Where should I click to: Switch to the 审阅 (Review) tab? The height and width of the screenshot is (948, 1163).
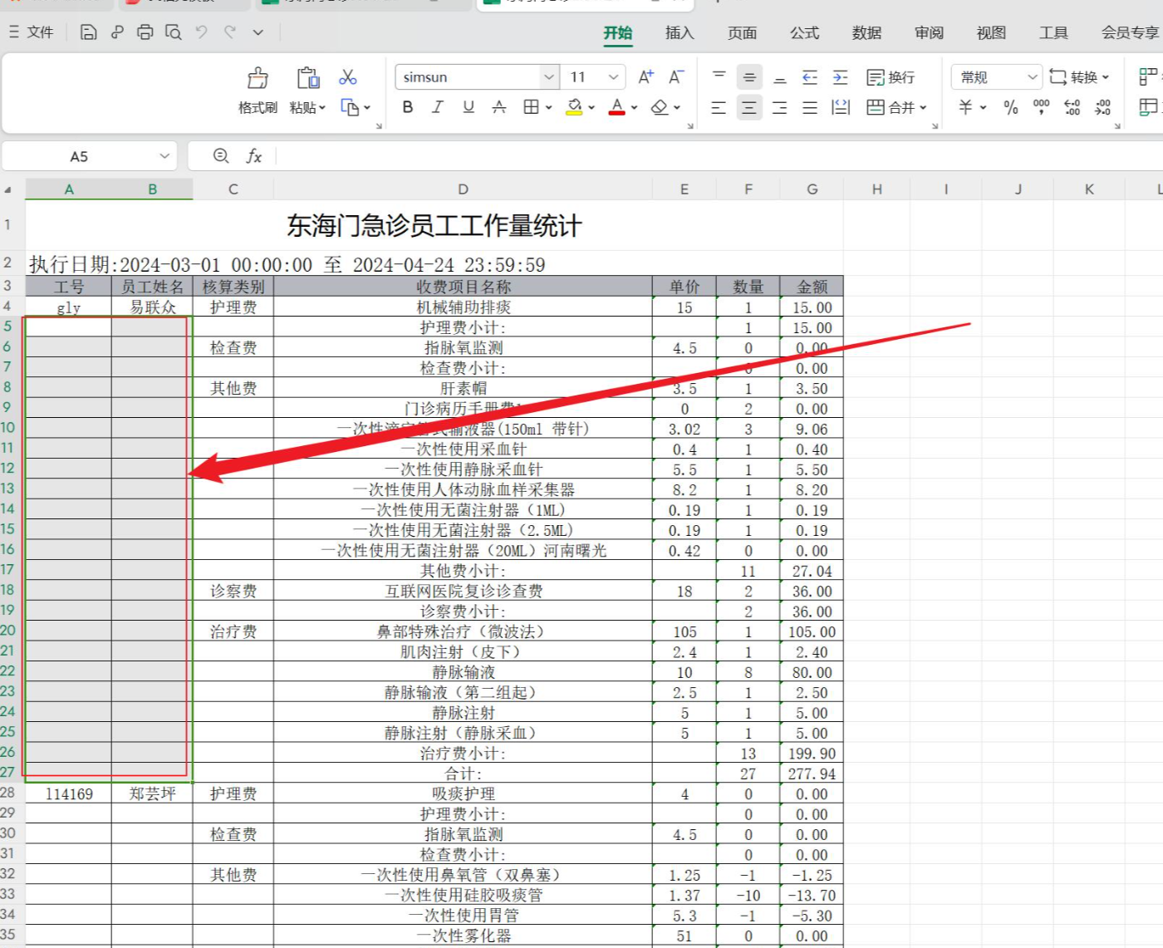(929, 32)
